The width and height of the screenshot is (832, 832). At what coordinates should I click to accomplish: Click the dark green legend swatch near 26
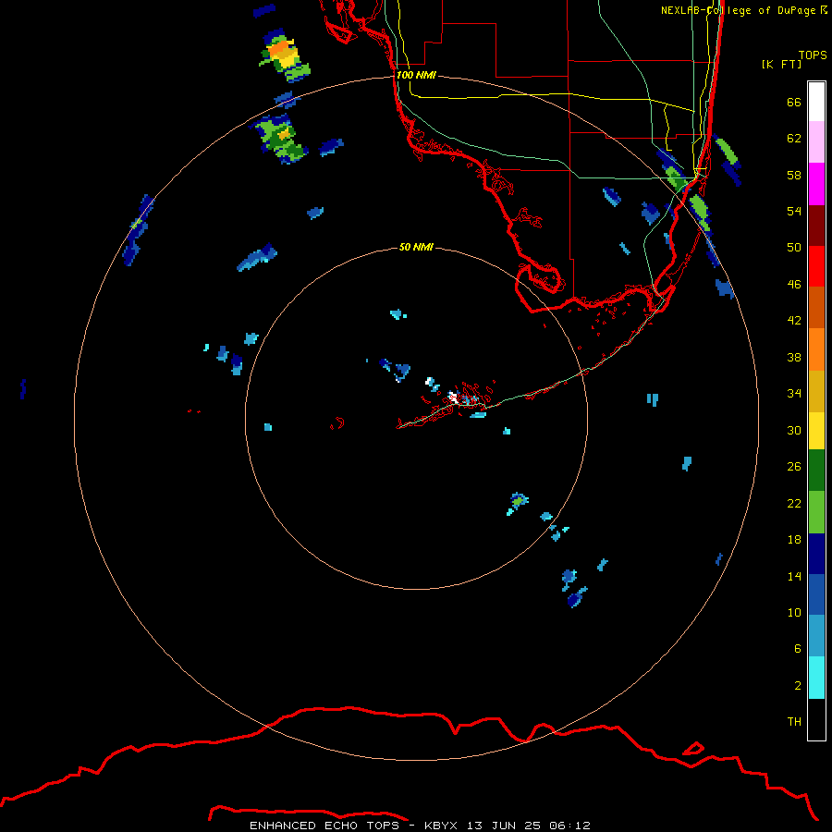[x=816, y=471]
